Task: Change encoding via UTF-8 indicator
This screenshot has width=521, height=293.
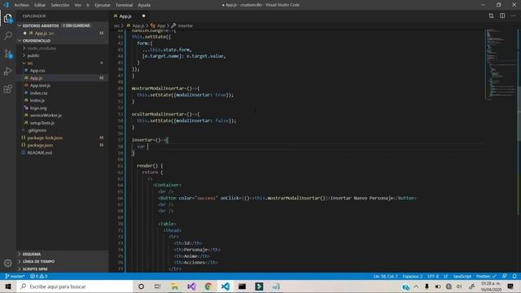Action: 433,276
